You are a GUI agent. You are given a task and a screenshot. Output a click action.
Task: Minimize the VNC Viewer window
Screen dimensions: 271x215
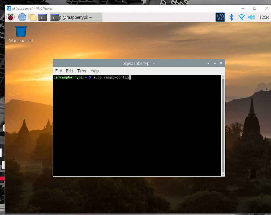click(x=243, y=8)
